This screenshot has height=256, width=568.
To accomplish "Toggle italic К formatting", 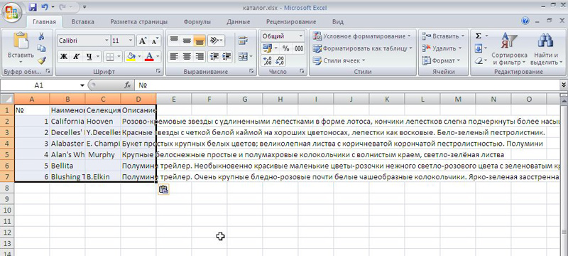I will click(76, 57).
